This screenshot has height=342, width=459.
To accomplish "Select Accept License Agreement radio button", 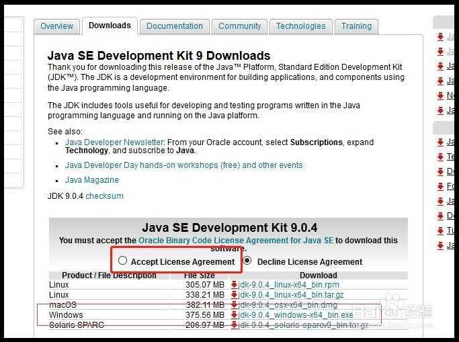I will coord(122,261).
